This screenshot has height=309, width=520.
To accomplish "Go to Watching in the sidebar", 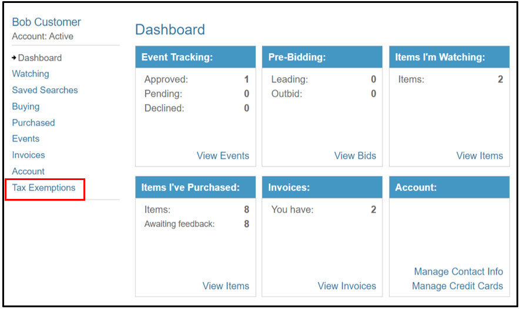I will [x=31, y=74].
